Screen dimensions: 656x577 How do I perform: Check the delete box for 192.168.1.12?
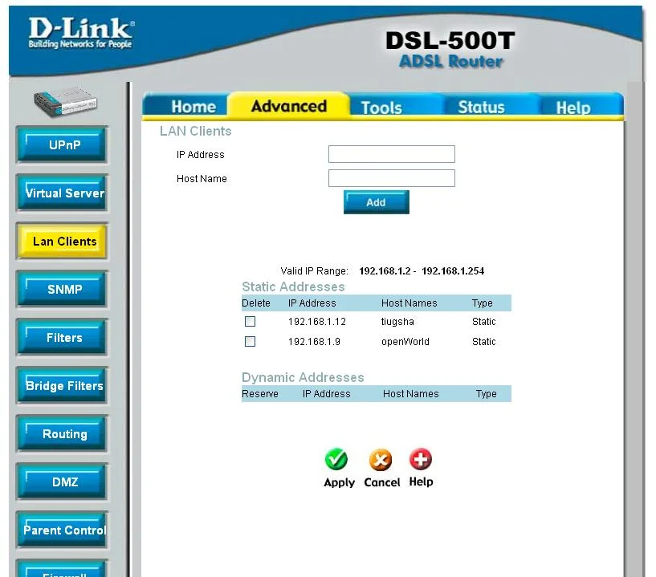click(250, 321)
